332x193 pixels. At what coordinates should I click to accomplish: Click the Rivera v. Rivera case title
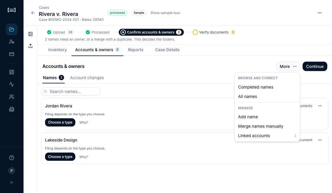(x=59, y=14)
